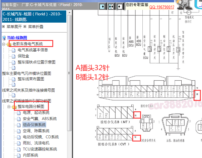This screenshot has width=202, height=158.
Task: Open 整车线束布置图 page
Action: click(31, 79)
